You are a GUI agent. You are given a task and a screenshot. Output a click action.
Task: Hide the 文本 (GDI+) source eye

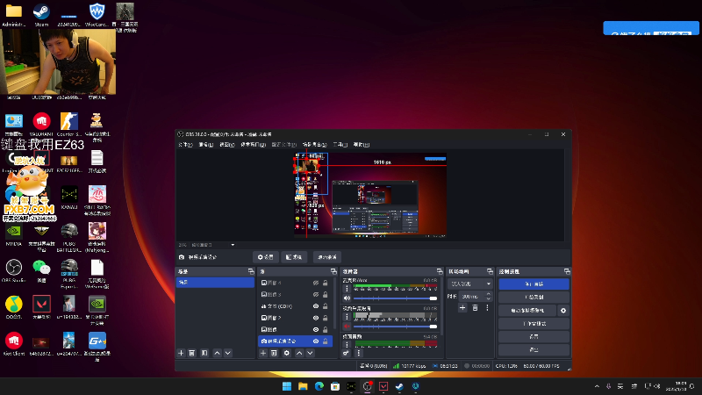point(316,306)
